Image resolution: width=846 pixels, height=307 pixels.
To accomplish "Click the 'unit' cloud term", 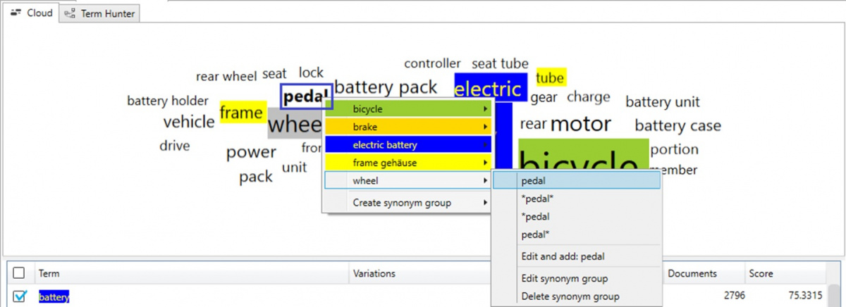I will tap(294, 168).
